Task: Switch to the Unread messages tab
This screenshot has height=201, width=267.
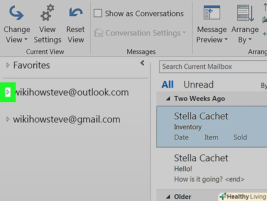Action: point(198,85)
